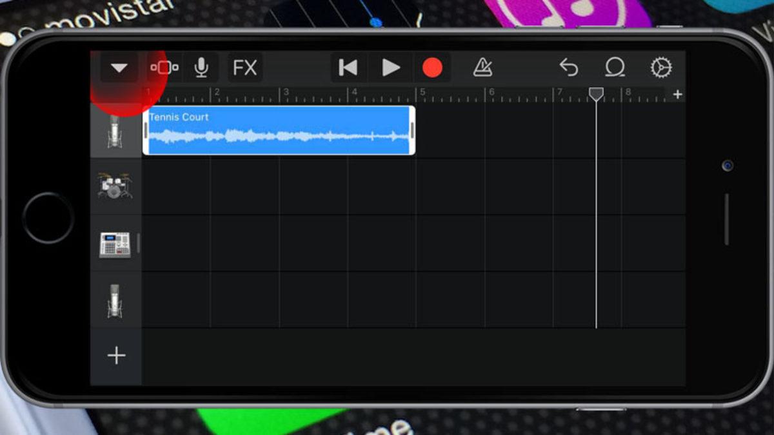Open song settings gear
774x435 pixels.
click(661, 68)
